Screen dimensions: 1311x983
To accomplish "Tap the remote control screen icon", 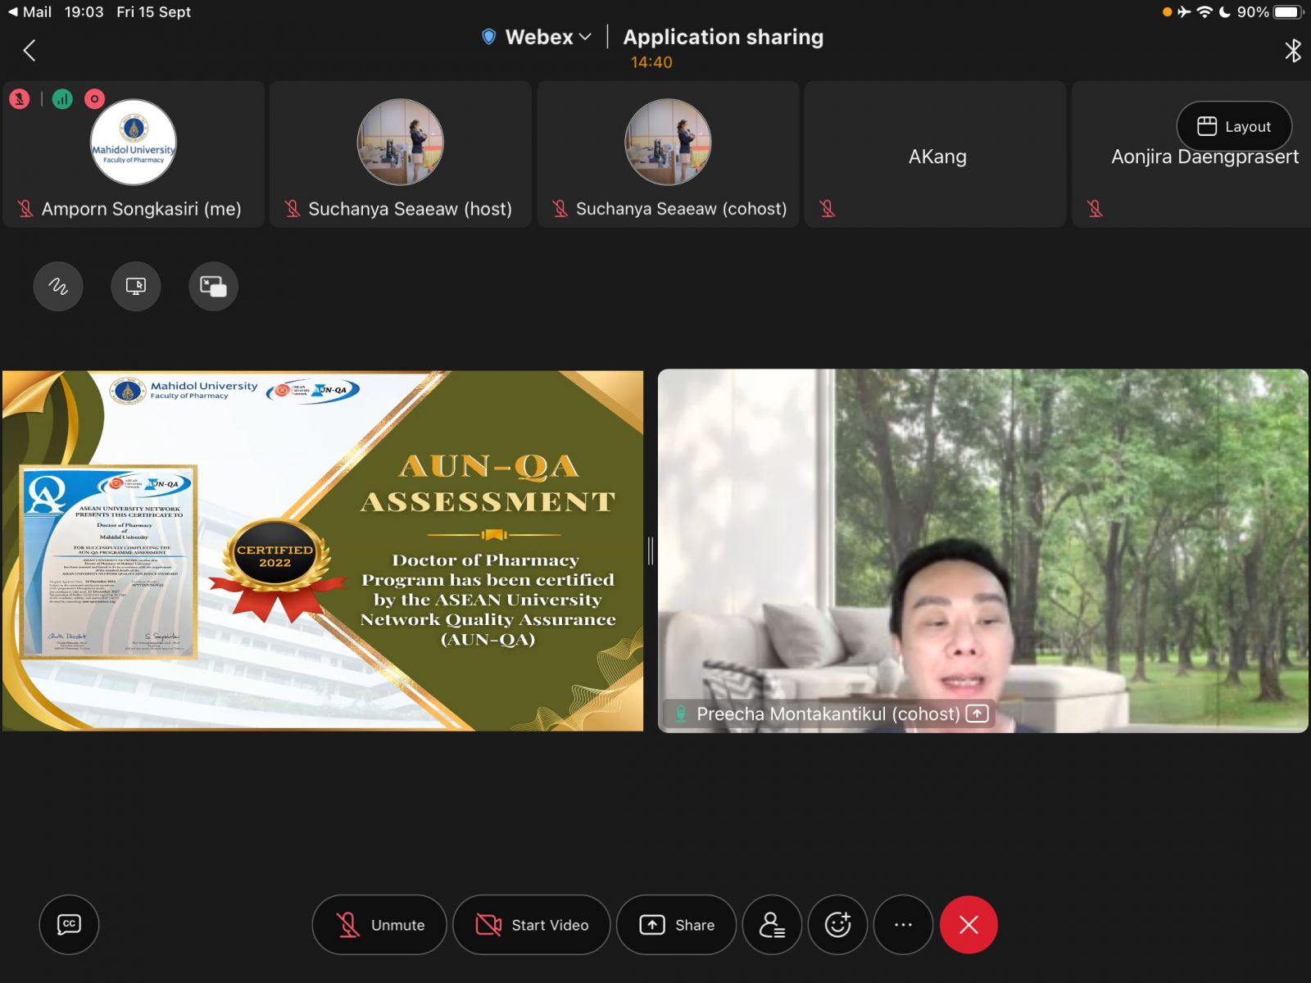I will 136,286.
